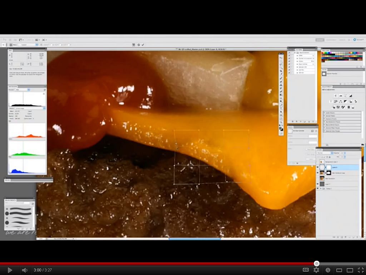Add a Brightness/Contrast adjustment

[336, 96]
